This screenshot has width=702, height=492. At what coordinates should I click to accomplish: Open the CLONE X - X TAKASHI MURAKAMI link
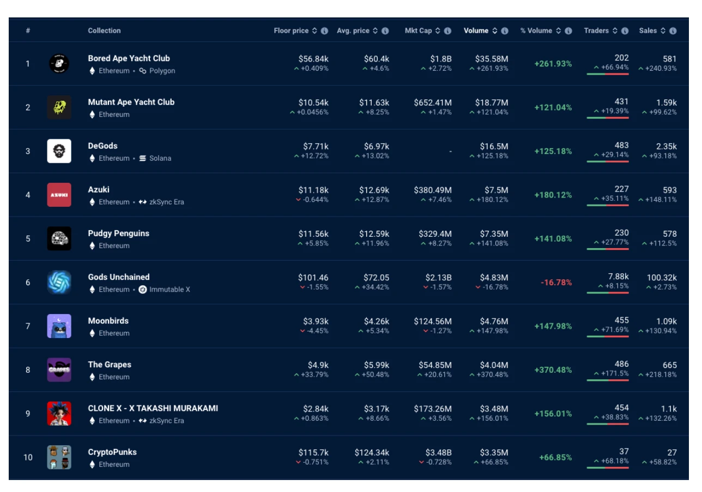point(153,408)
